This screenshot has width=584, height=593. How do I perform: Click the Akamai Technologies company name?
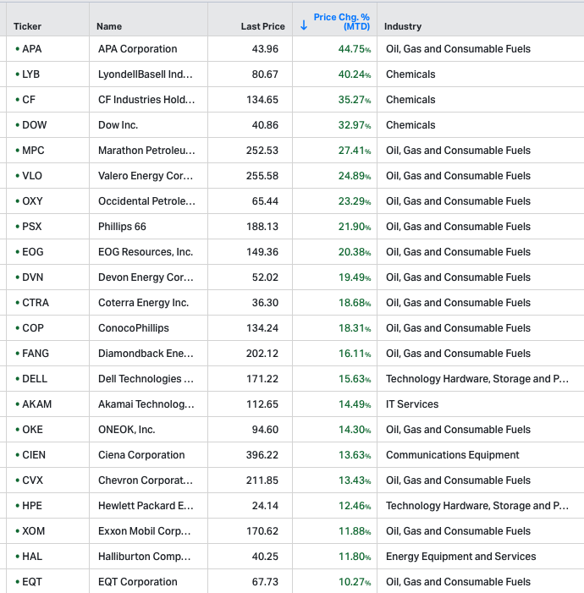coord(146,404)
